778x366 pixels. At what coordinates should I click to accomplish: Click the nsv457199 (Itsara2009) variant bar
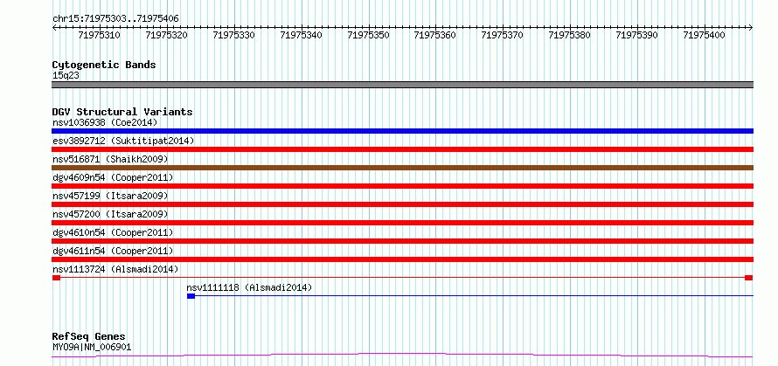[x=402, y=204]
